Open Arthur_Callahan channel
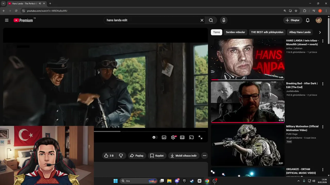The height and width of the screenshot is (185, 330). click(294, 48)
